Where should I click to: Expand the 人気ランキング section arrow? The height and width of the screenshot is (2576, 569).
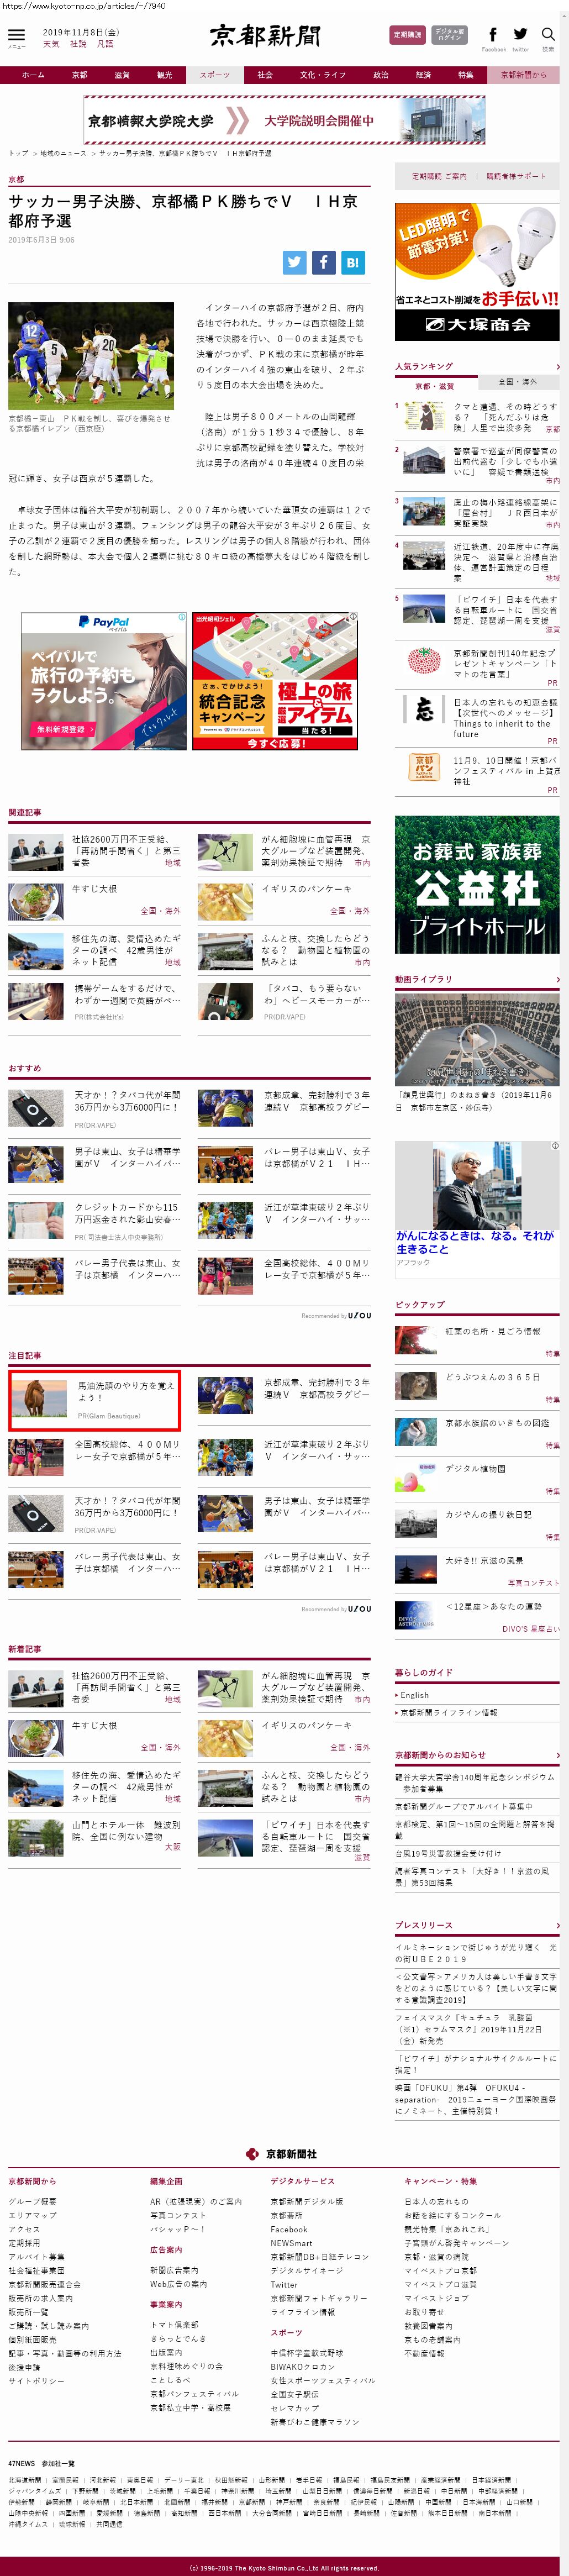557,367
